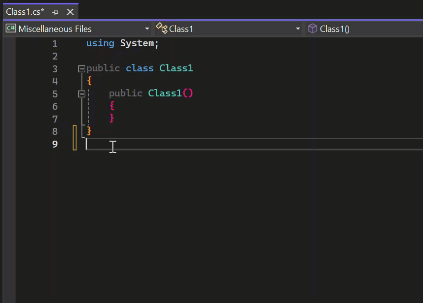This screenshot has height=303, width=423.
Task: Open the Class1 type dropdown arrow
Action: pos(298,29)
